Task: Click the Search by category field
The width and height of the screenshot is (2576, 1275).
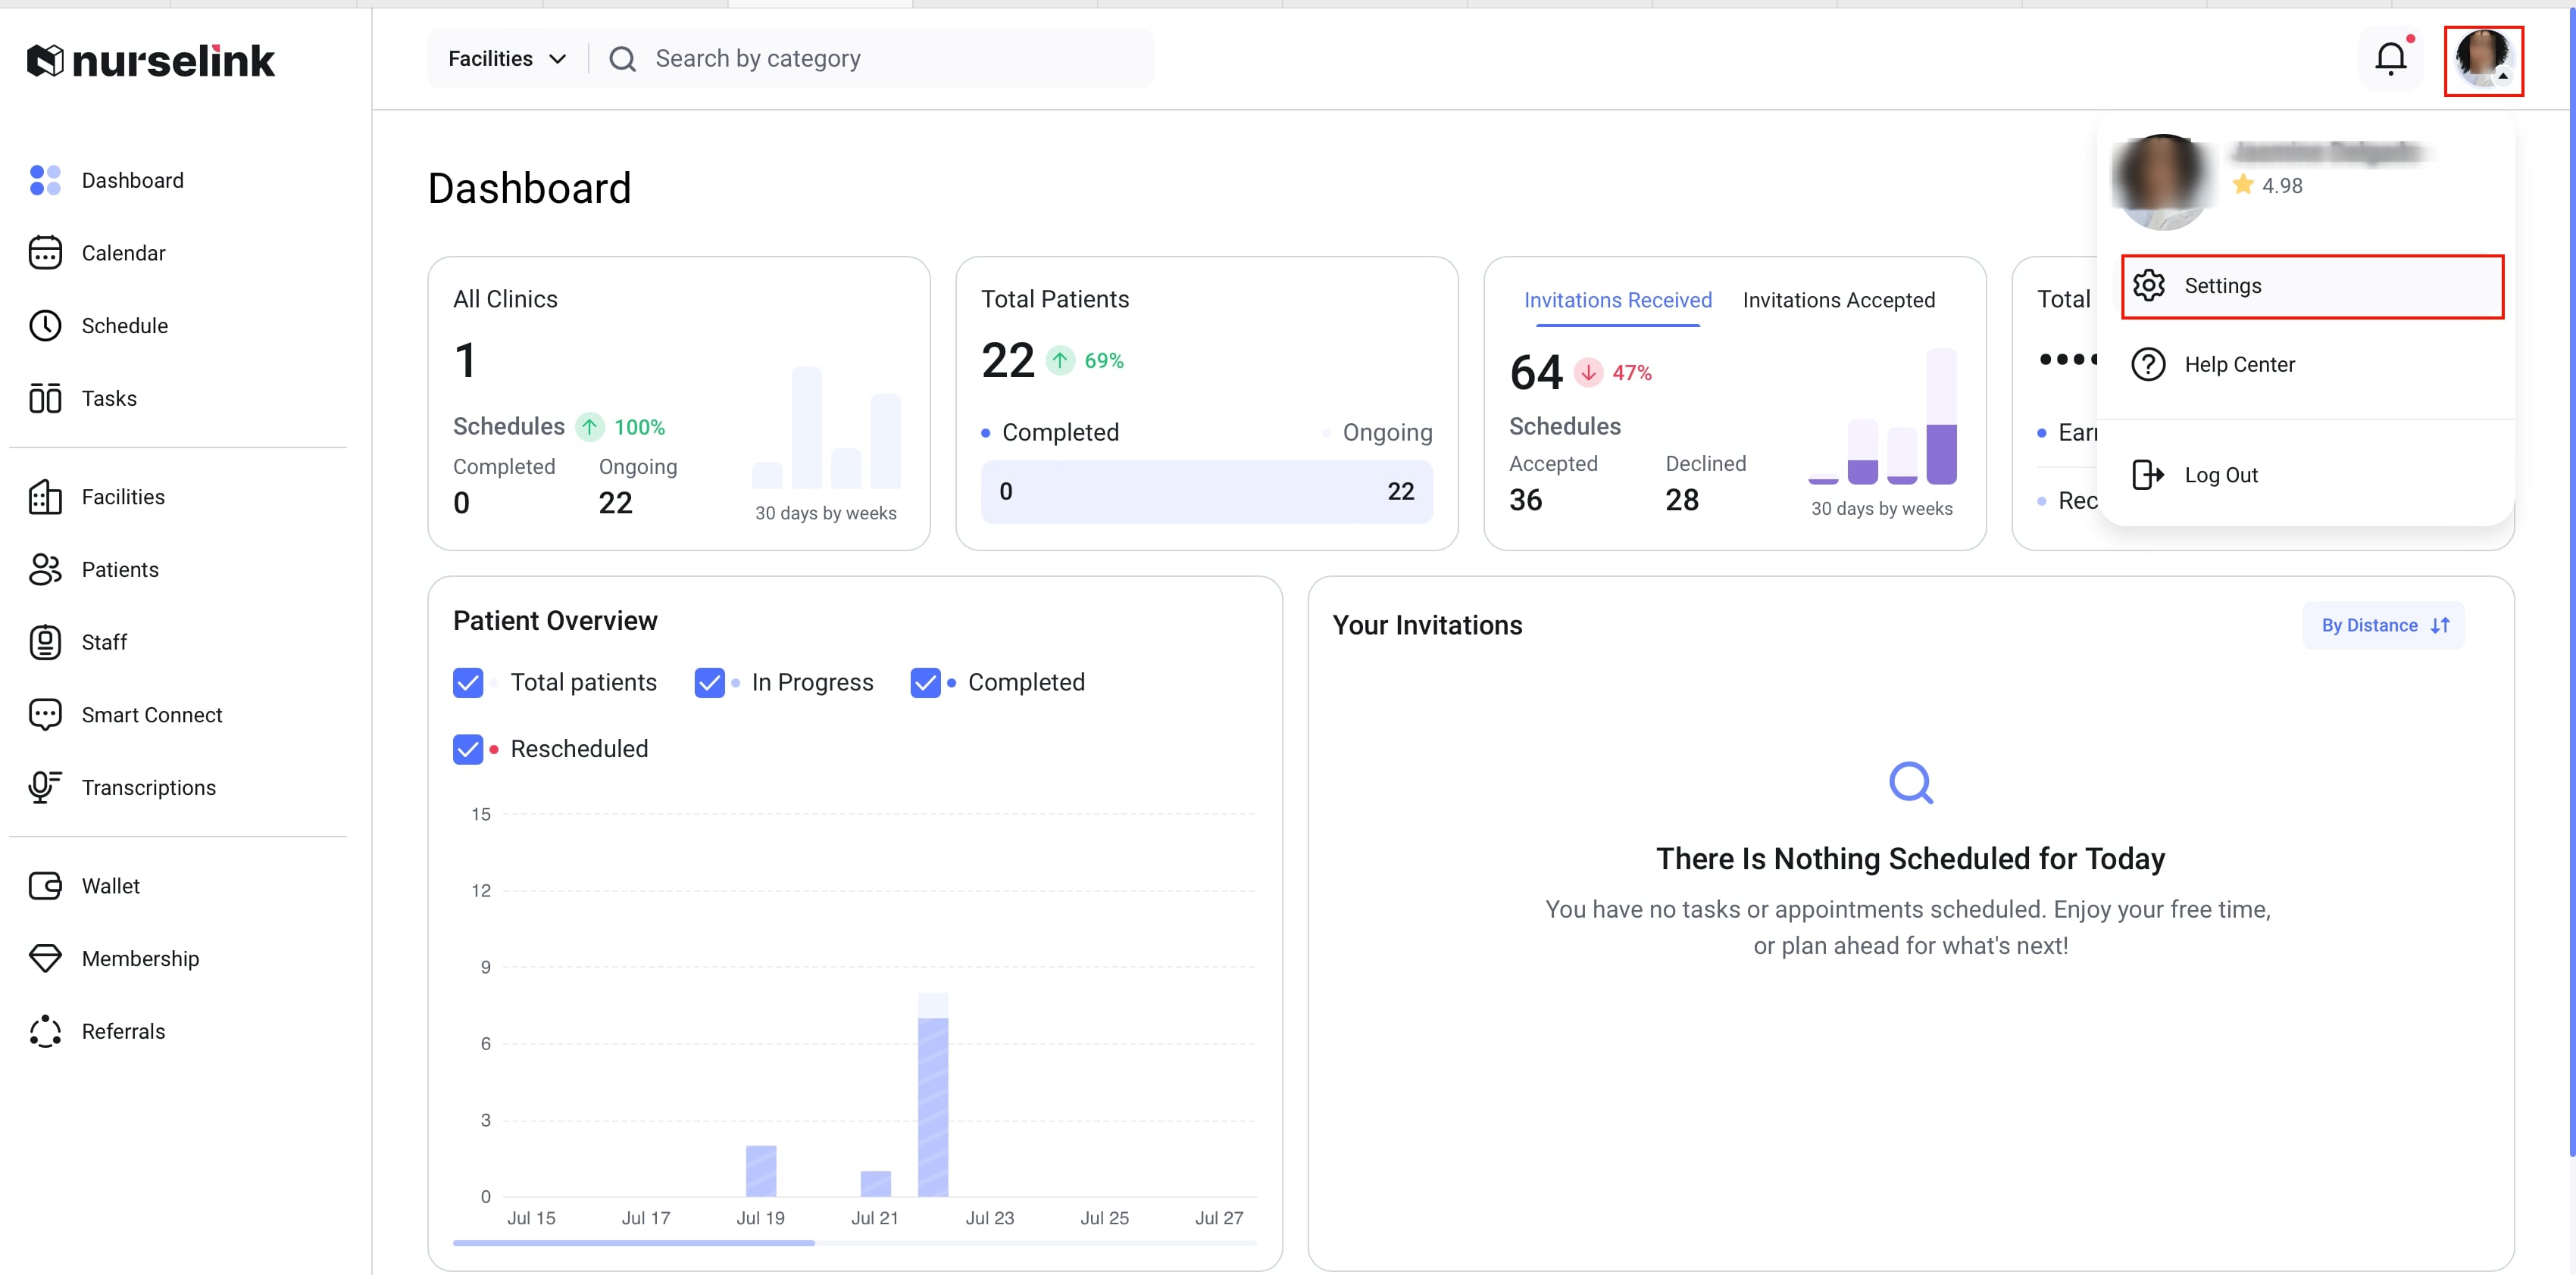Action: [880, 59]
